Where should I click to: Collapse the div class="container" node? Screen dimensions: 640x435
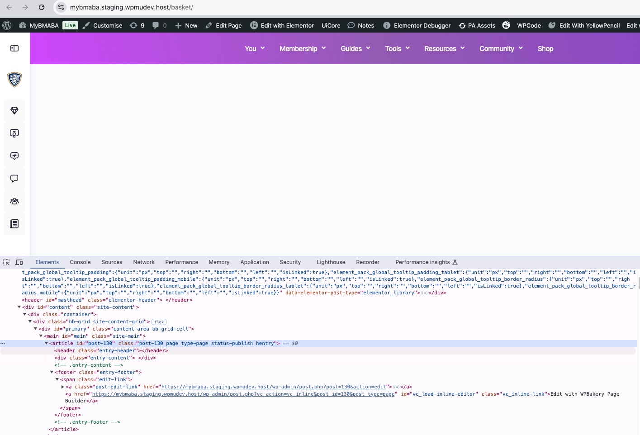[x=24, y=314]
